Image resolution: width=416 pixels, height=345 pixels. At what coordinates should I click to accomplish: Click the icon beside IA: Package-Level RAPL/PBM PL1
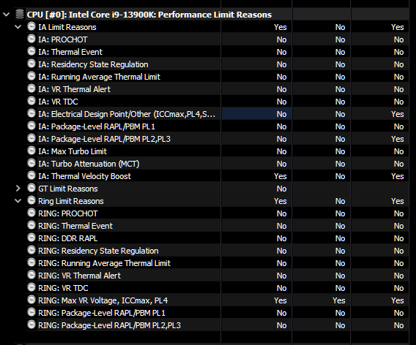pyautogui.click(x=31, y=126)
